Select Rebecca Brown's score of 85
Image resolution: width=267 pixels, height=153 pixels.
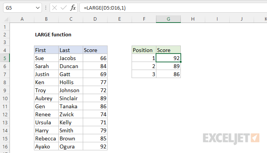[x=95, y=138]
